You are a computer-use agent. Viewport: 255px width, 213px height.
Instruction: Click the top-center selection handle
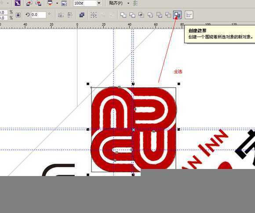pyautogui.click(x=133, y=84)
